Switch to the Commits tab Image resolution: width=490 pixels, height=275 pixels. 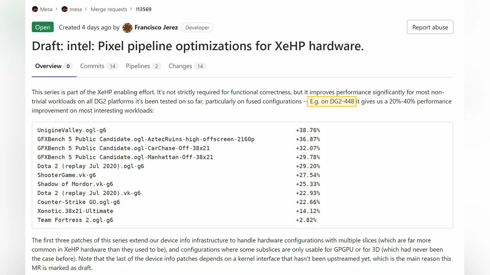pos(92,66)
